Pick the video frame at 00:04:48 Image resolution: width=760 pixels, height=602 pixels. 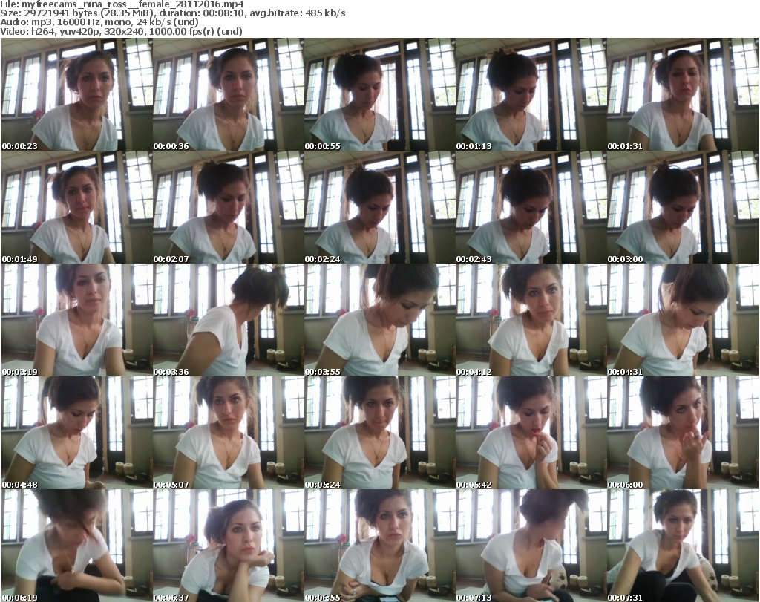(77, 433)
